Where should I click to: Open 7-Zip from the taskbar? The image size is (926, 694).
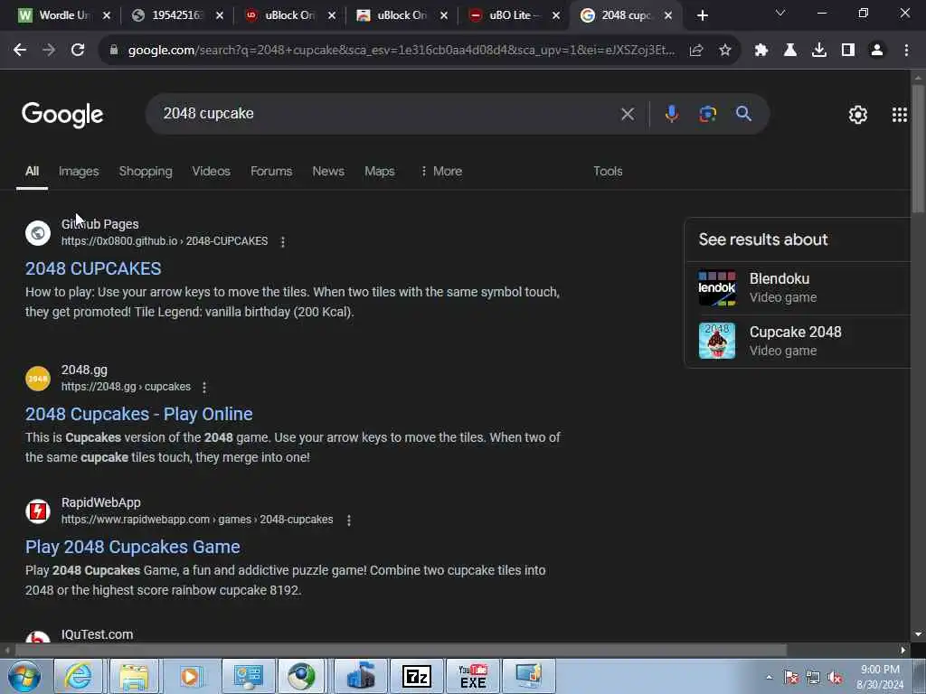tap(416, 676)
